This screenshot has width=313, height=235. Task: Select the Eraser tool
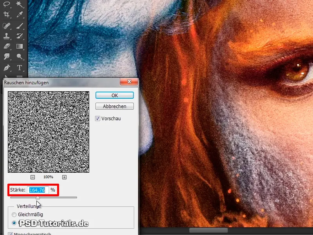pyautogui.click(x=7, y=46)
